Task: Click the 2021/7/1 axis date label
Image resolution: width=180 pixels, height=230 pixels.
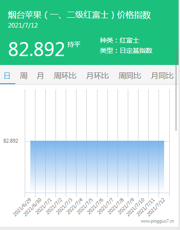Action: coord(43,207)
